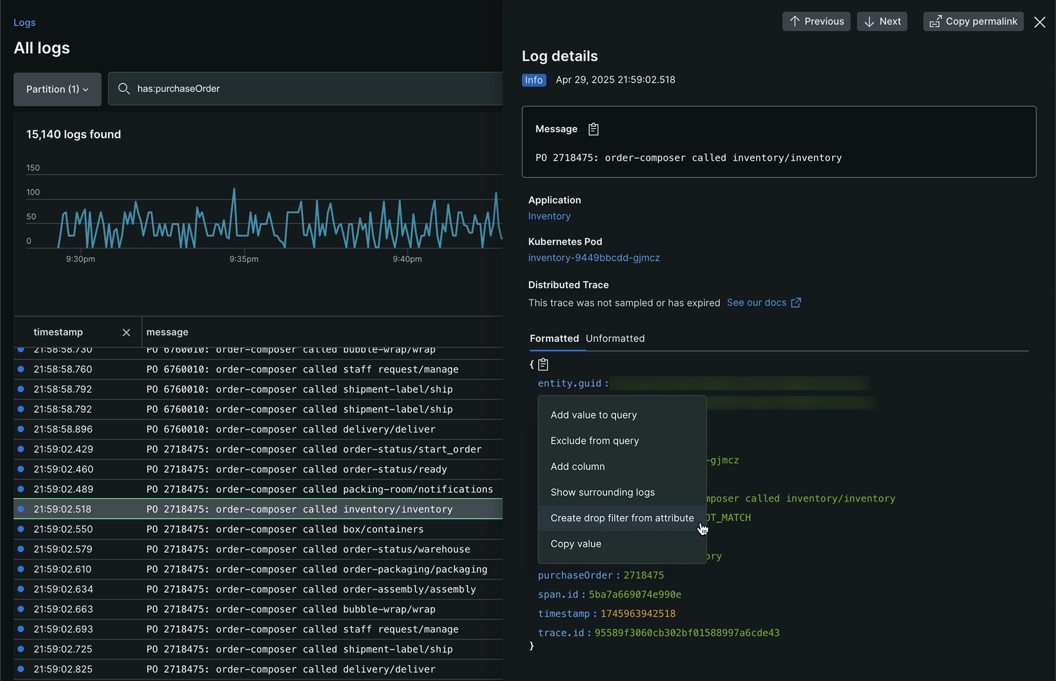1056x681 pixels.
Task: Go to the Next log entry
Action: coord(882,22)
